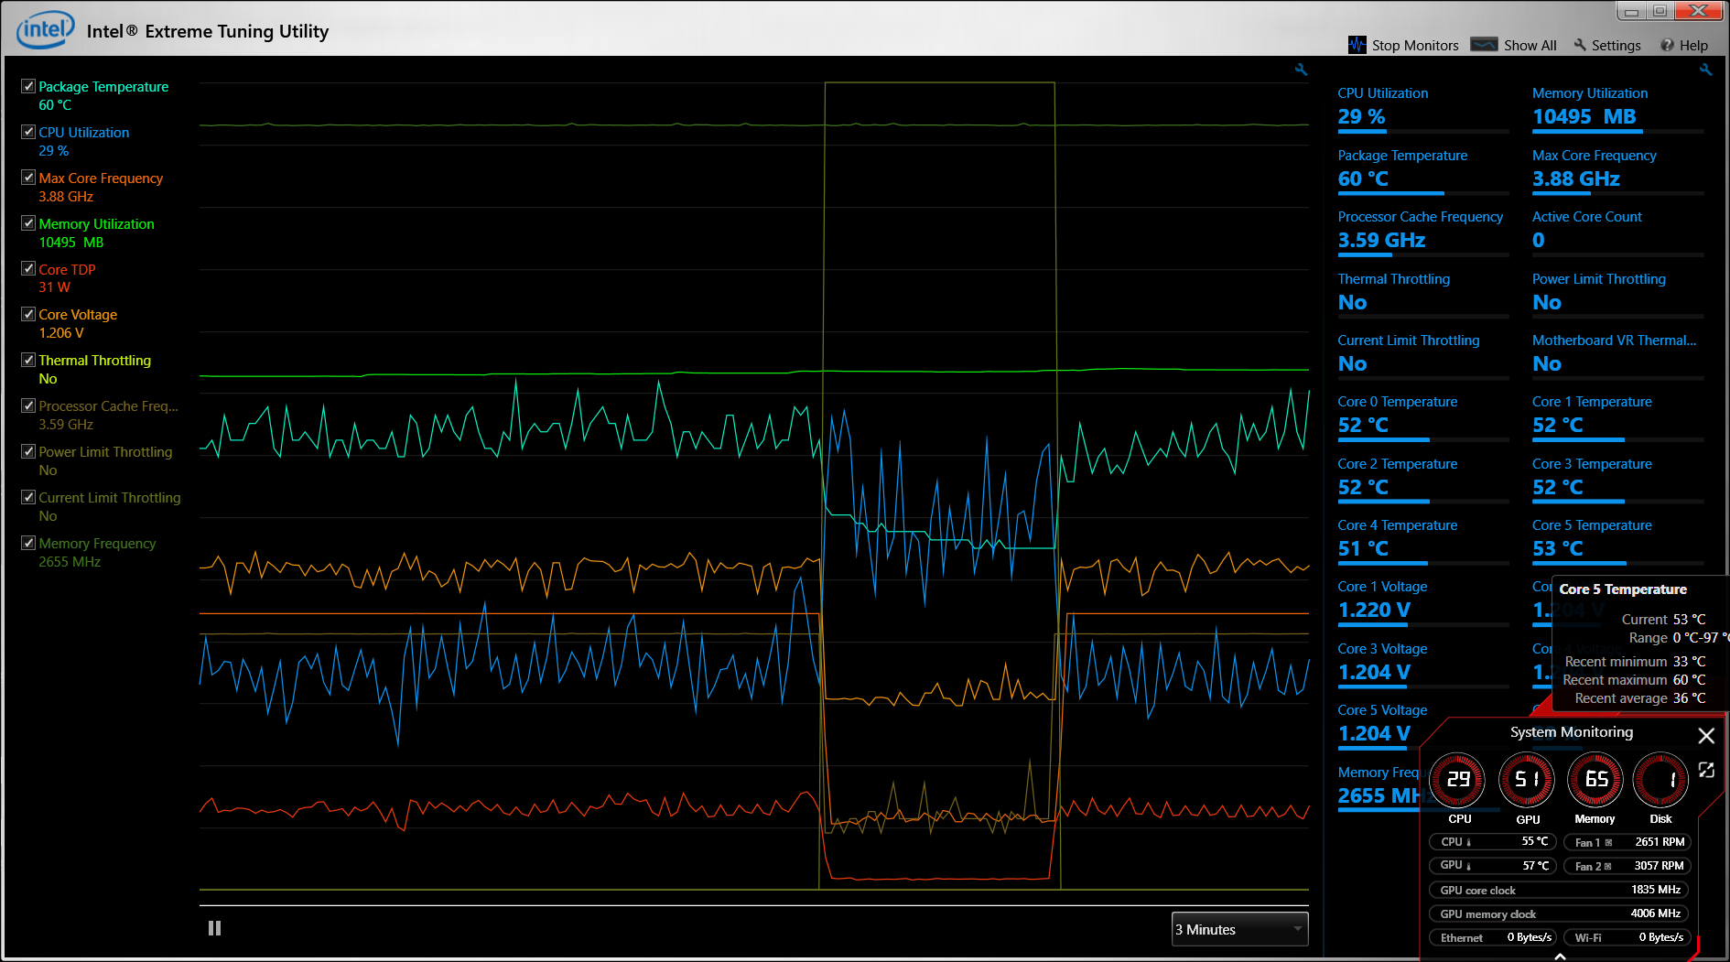
Task: Open graph panel wrench settings icon
Action: click(1301, 70)
